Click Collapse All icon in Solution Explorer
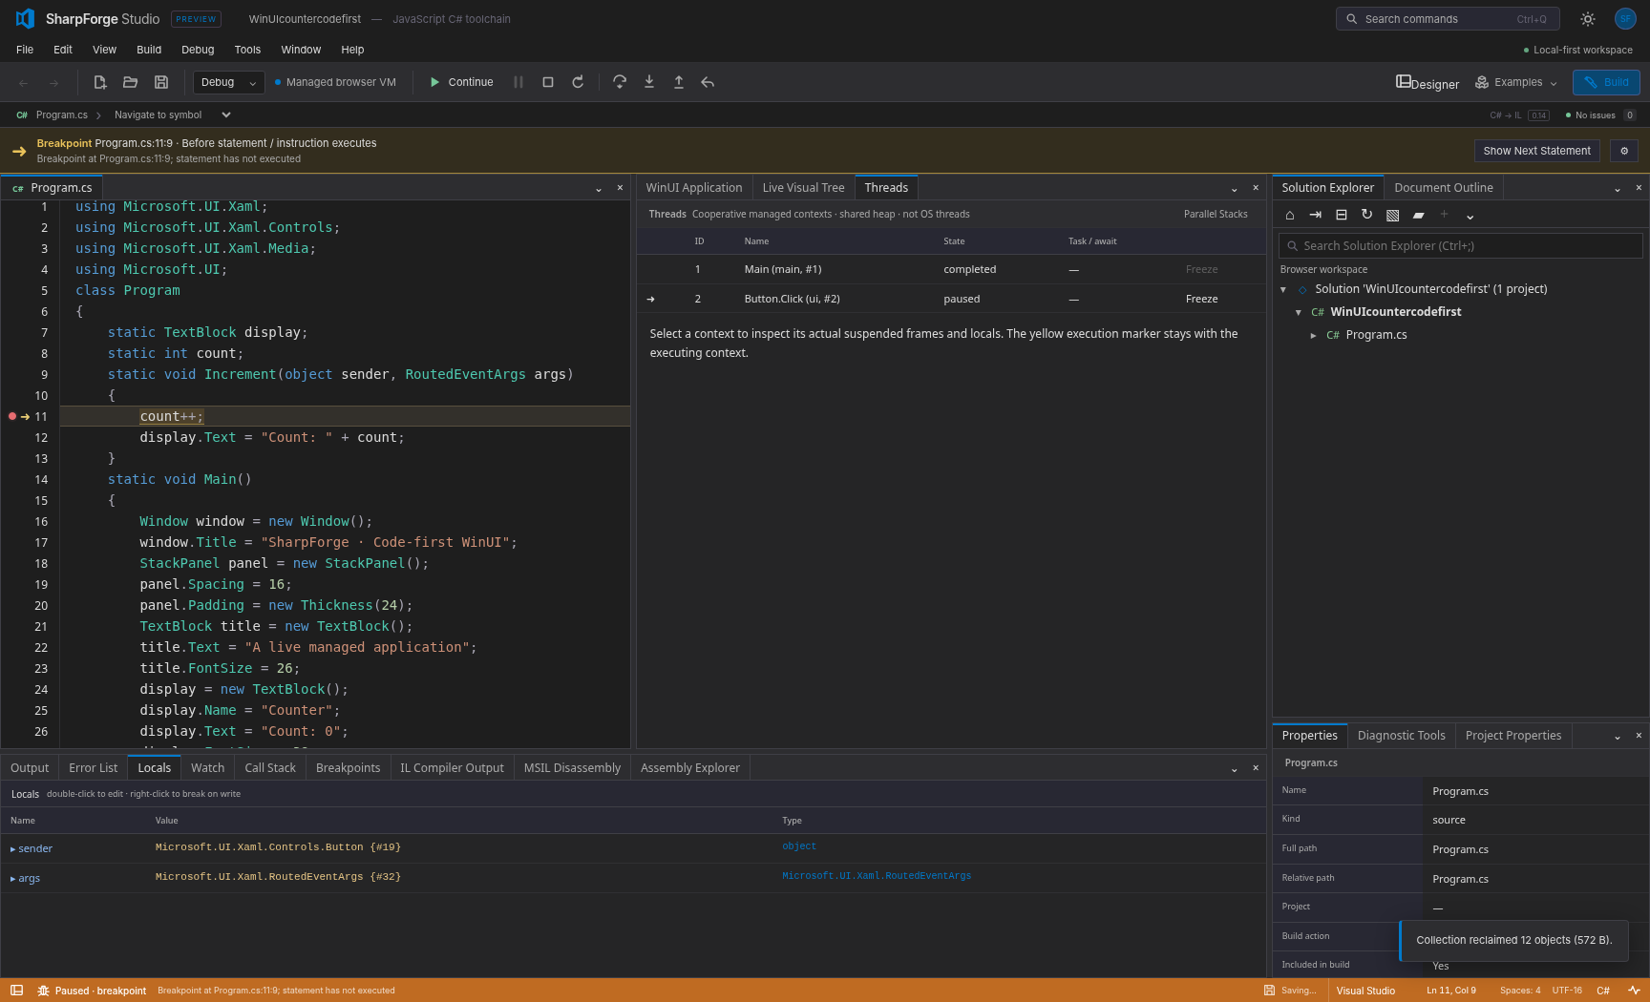This screenshot has width=1650, height=1002. [1342, 216]
